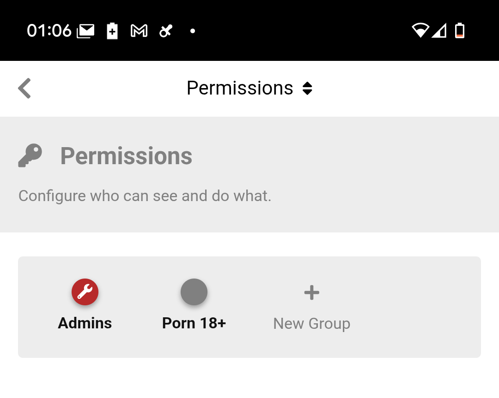Click the Permissions section heading
499x398 pixels.
pos(126,156)
